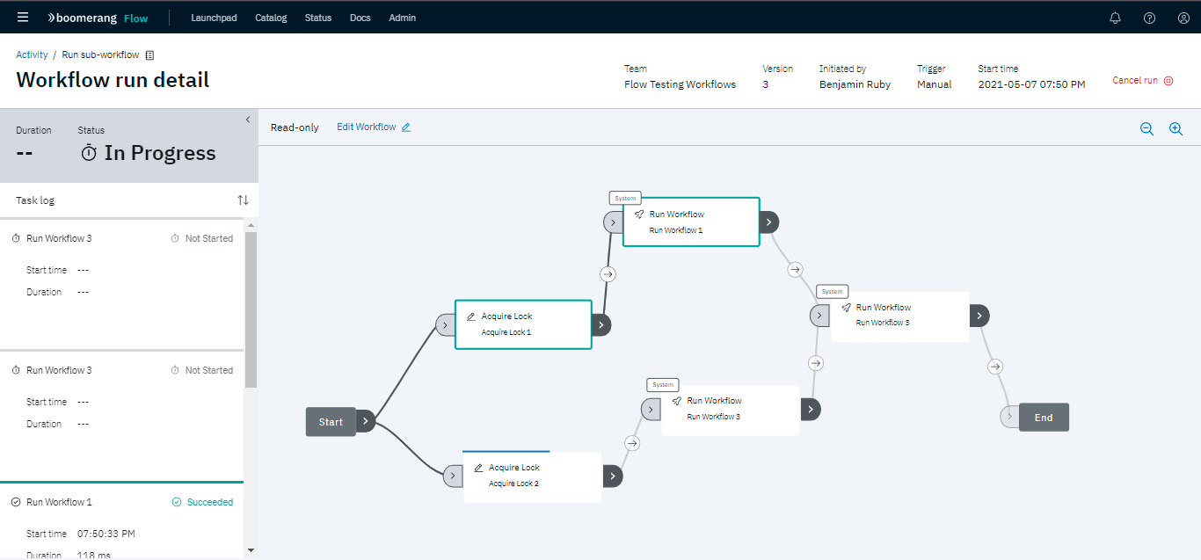This screenshot has height=560, width=1201.
Task: Click output port of Acquire Lock 2 node
Action: coord(612,476)
